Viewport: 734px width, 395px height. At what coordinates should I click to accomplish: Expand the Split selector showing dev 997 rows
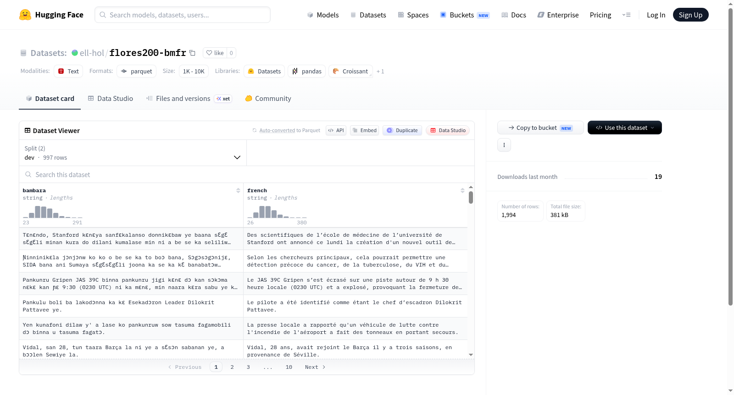point(133,153)
